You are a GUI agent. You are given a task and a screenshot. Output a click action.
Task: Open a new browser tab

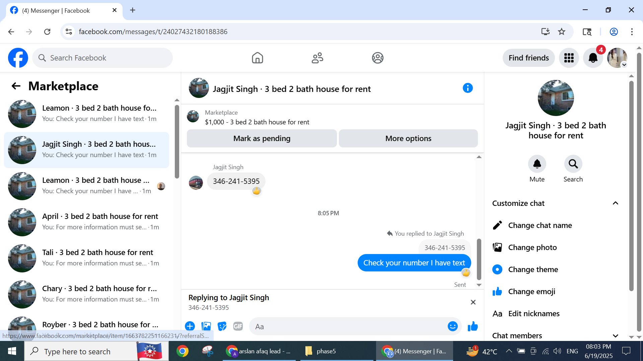[133, 10]
